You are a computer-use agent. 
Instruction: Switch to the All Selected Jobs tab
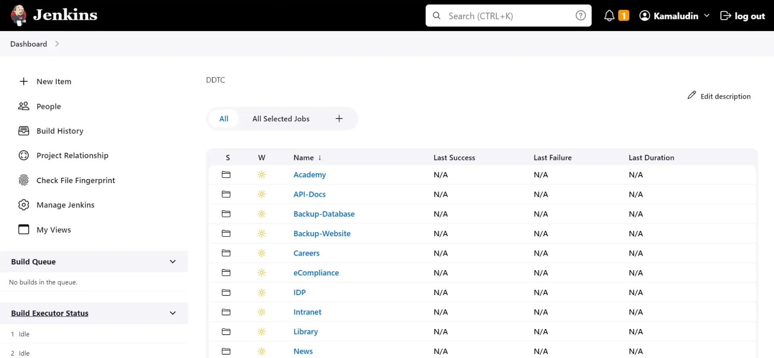(x=281, y=119)
